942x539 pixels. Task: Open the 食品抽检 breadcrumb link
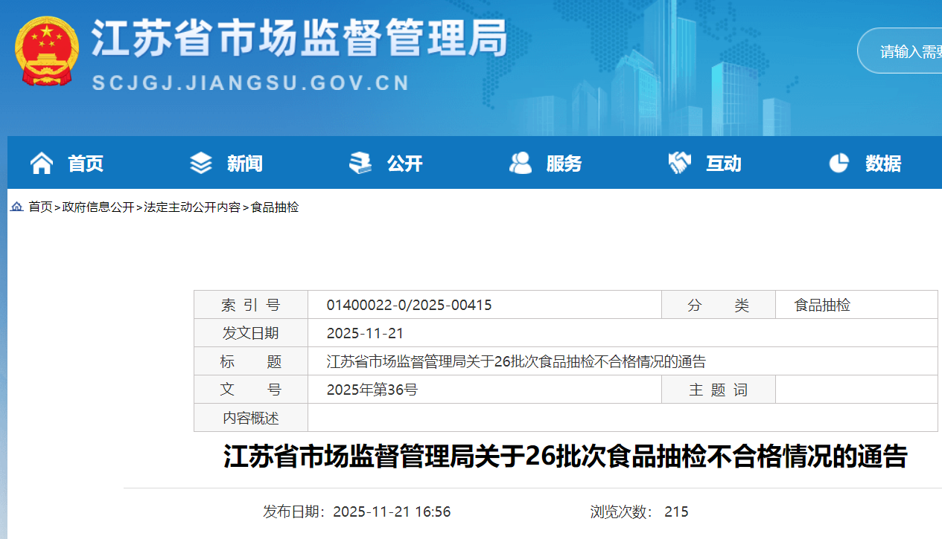(275, 207)
